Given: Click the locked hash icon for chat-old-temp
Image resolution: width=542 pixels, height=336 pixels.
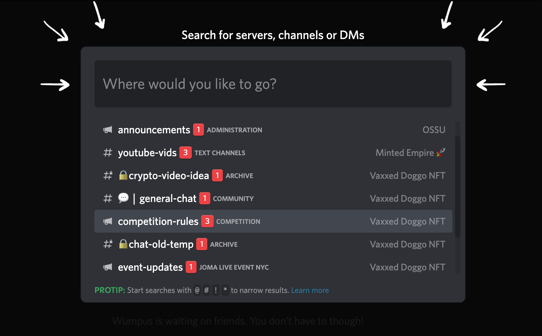Looking at the screenshot, I should click(108, 244).
